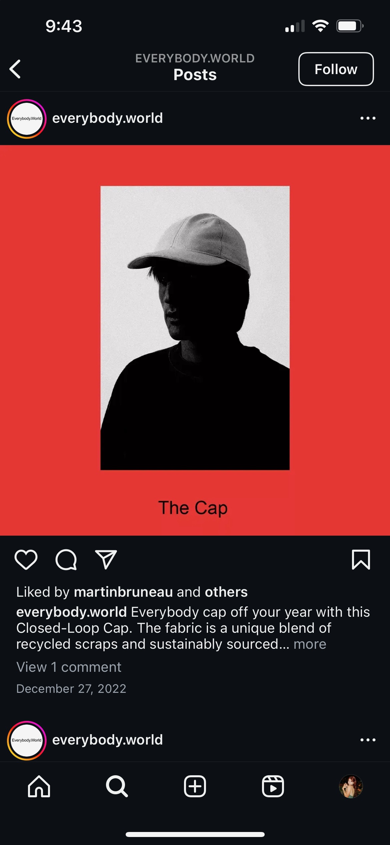Open options menu for The Cap post
Viewport: 390px width, 845px height.
[x=368, y=118]
